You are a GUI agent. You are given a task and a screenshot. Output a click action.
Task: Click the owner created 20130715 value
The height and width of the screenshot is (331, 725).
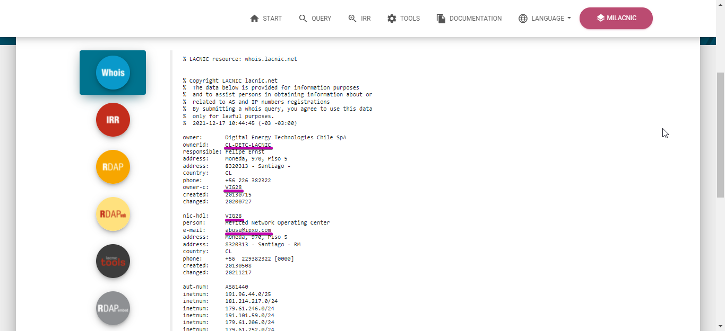[x=238, y=195]
